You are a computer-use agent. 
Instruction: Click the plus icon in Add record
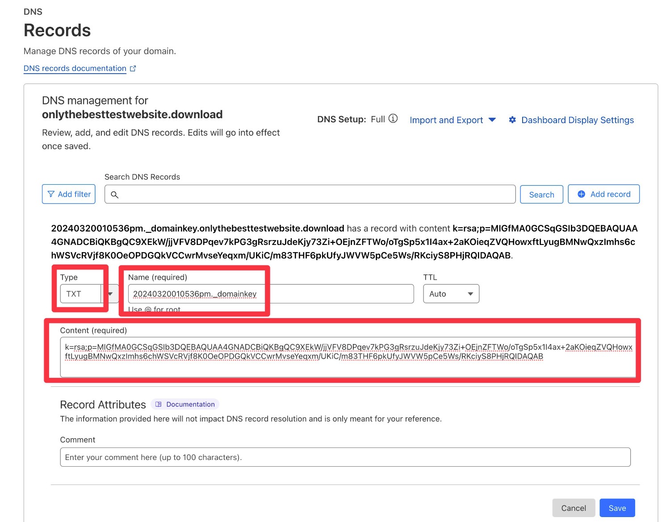(x=582, y=194)
